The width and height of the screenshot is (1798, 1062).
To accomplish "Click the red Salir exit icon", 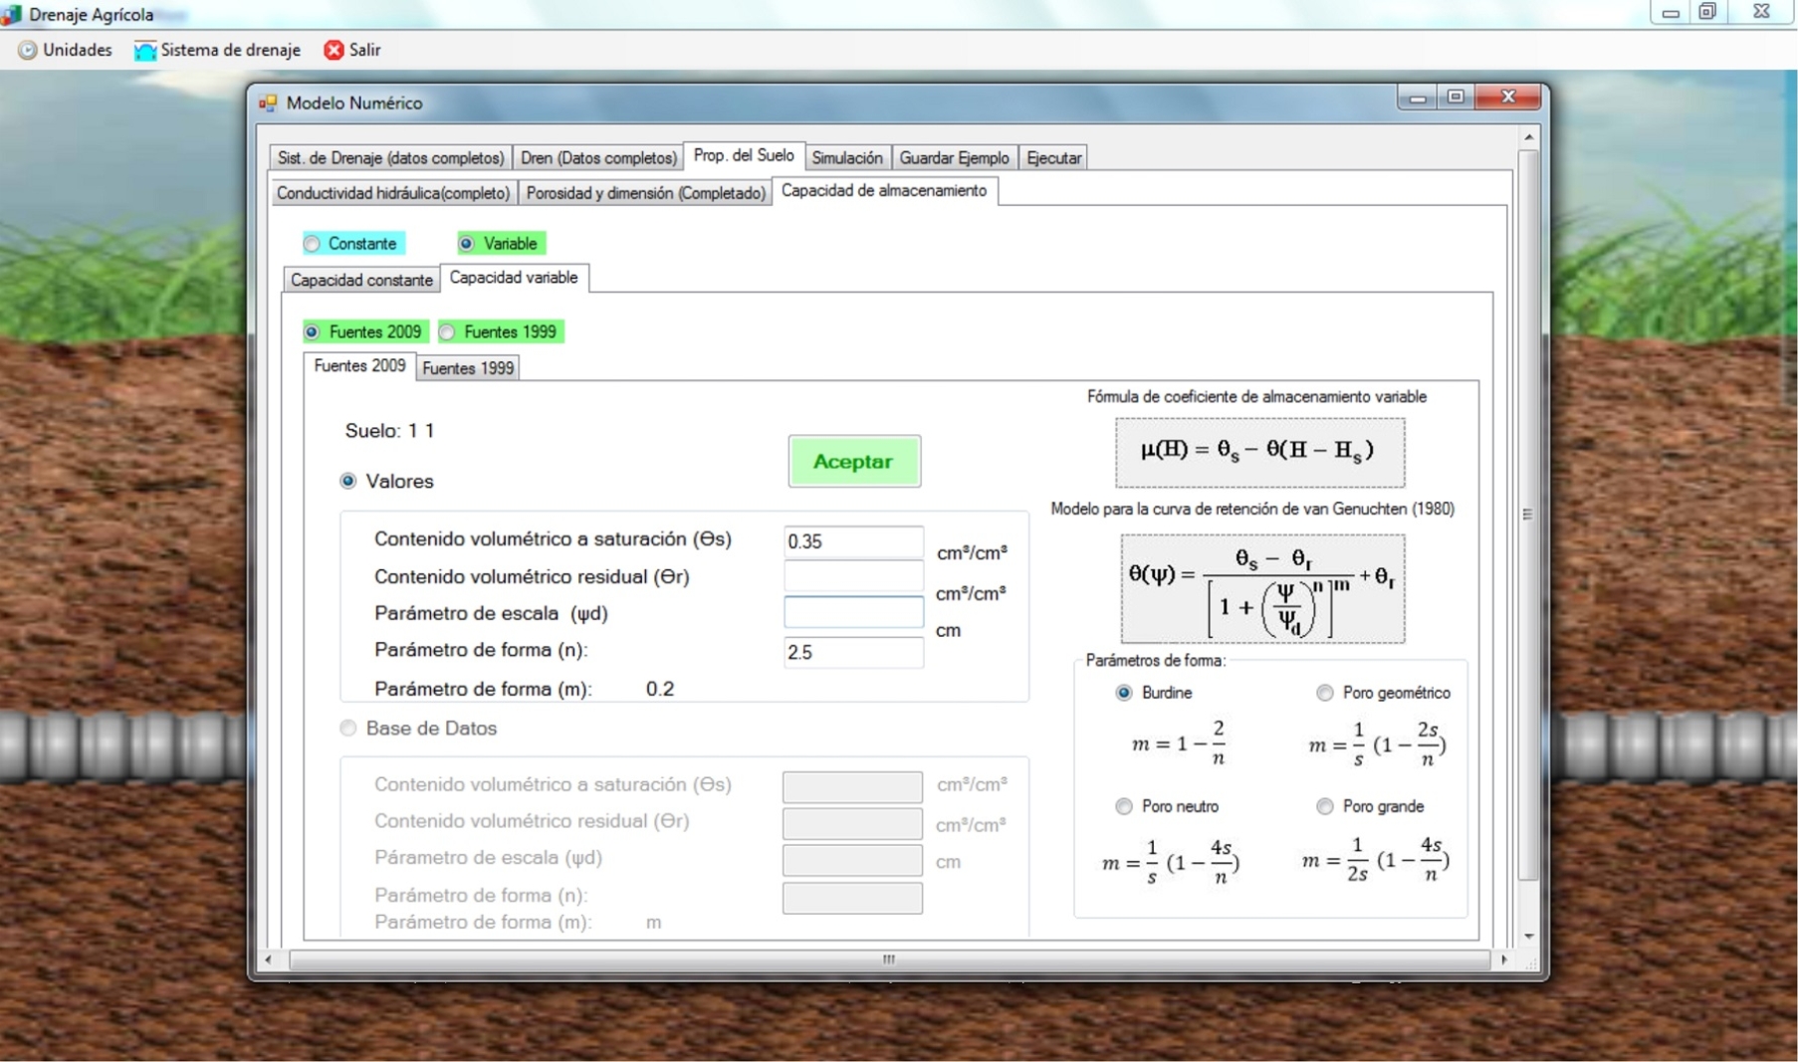I will (x=334, y=50).
